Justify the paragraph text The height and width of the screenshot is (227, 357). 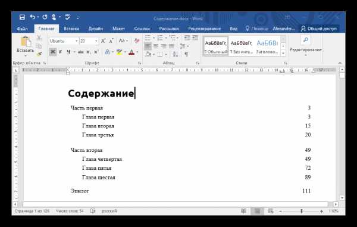[x=171, y=46]
